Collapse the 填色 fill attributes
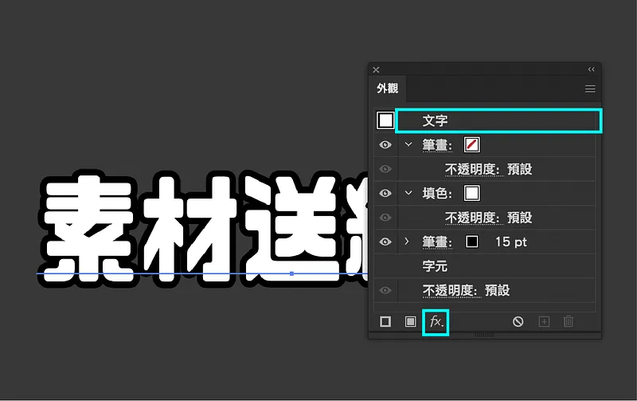This screenshot has width=637, height=401. pos(408,192)
